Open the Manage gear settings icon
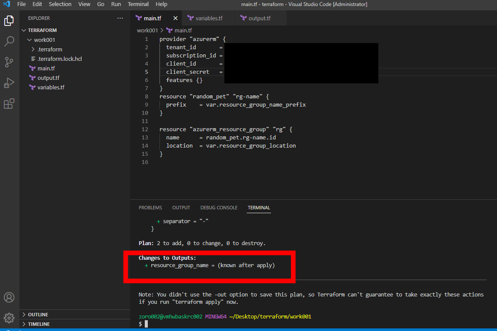This screenshot has height=331, width=497. (9, 318)
